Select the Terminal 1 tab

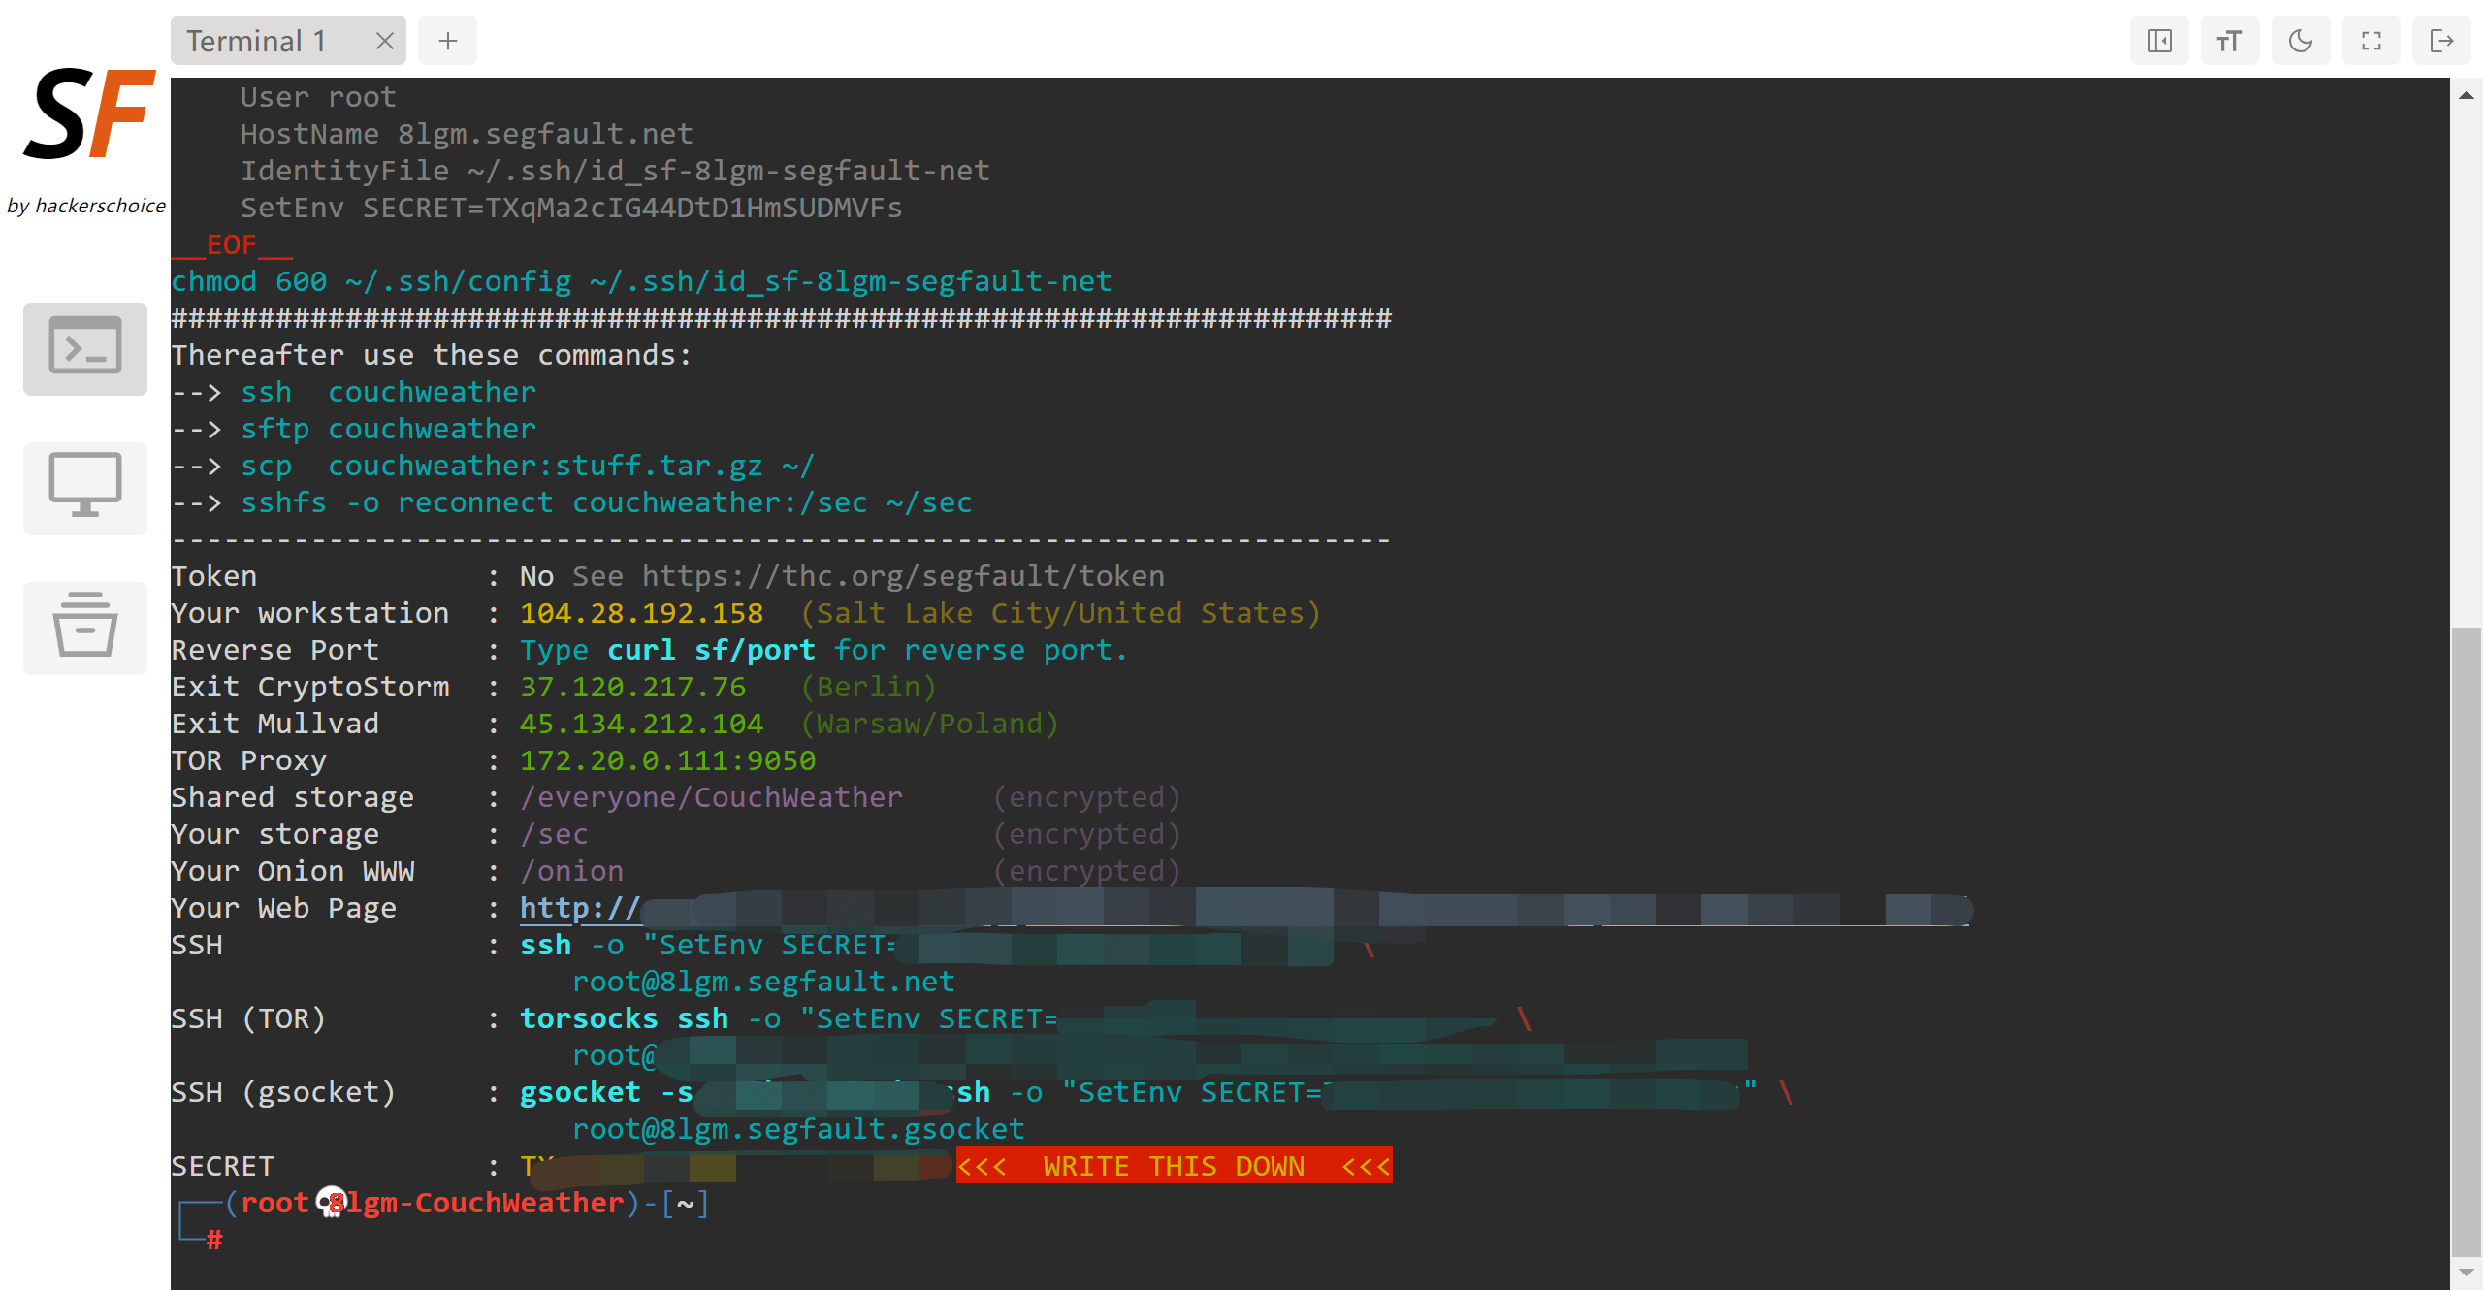[288, 41]
